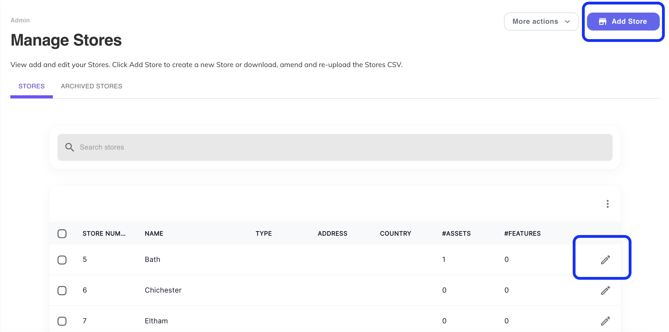The image size is (669, 332).
Task: Edit the Chichester store via pencil icon
Action: [x=605, y=290]
